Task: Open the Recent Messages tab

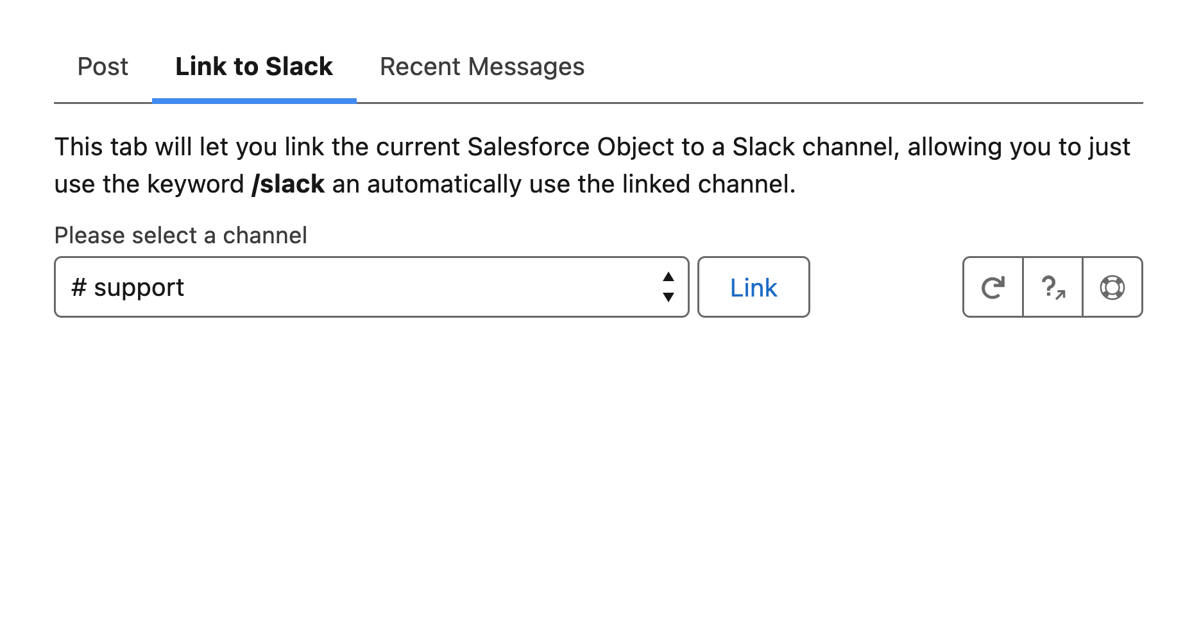Action: 482,67
